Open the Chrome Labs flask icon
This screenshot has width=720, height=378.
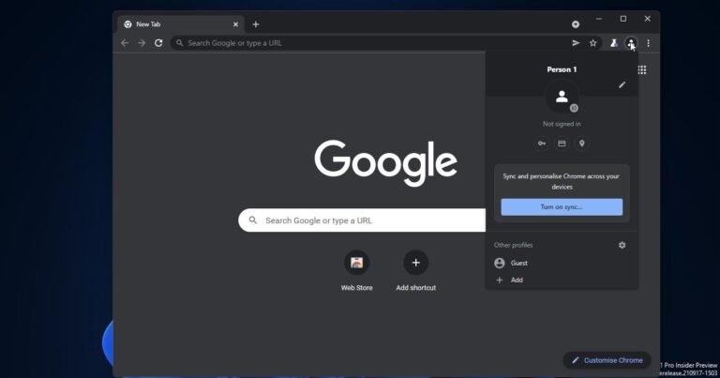pyautogui.click(x=614, y=43)
